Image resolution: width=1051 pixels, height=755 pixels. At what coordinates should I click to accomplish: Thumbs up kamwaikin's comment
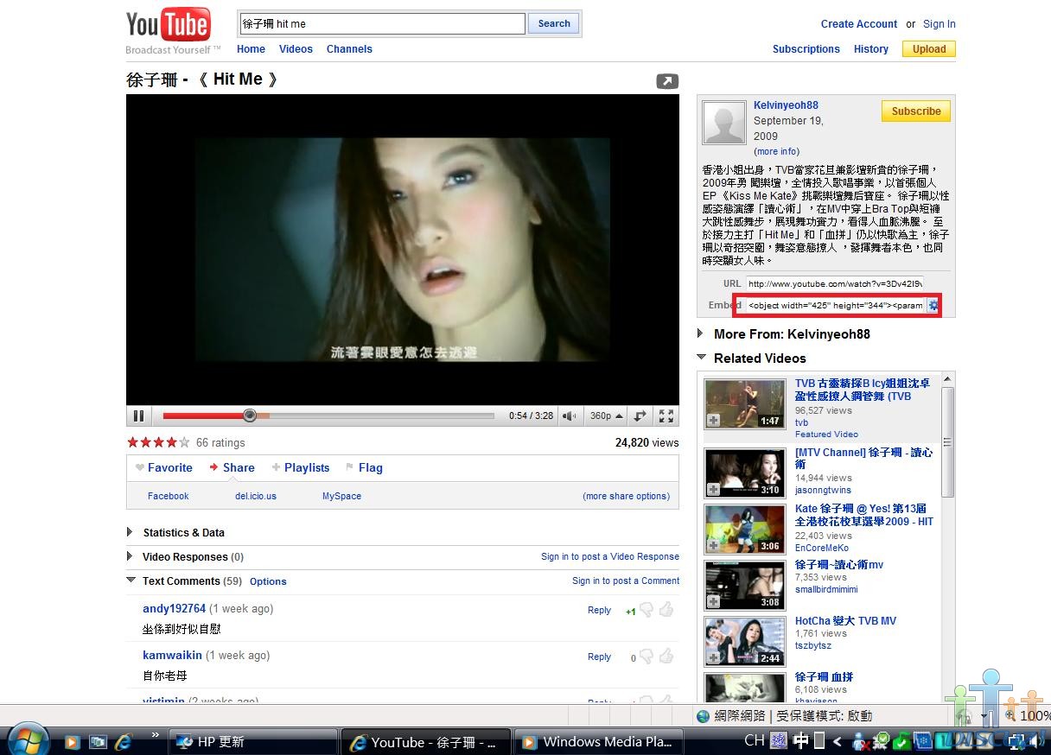(666, 657)
